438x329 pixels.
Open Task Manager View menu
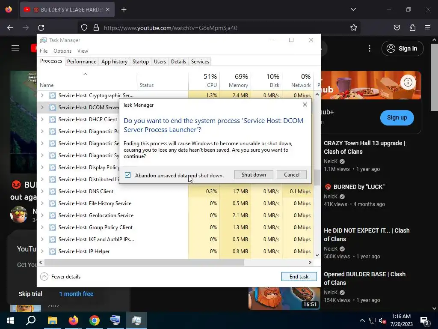(x=83, y=51)
